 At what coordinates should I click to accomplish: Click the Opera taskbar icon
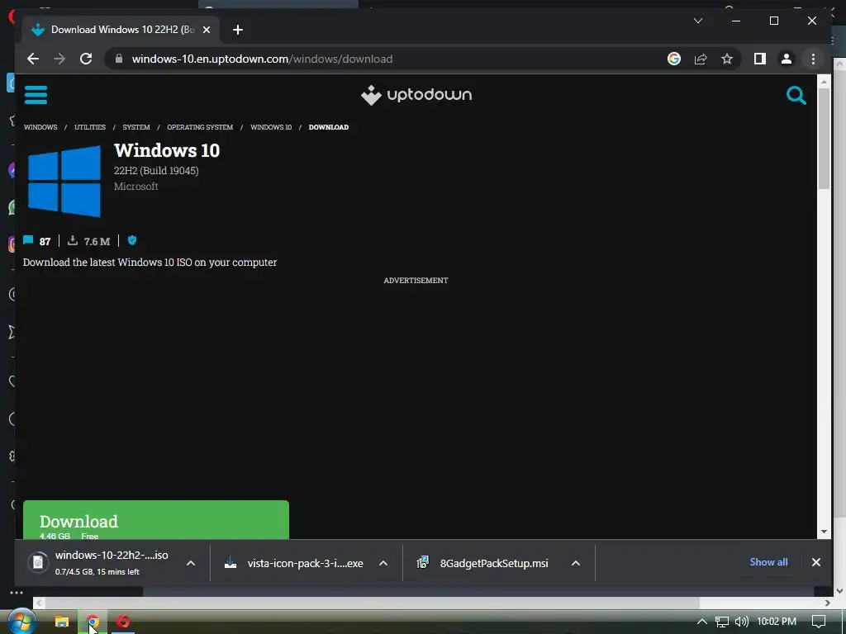pyautogui.click(x=123, y=622)
